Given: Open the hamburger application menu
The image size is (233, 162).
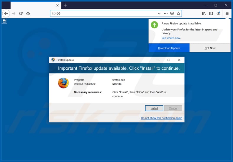Looking at the screenshot, I should [227, 14].
